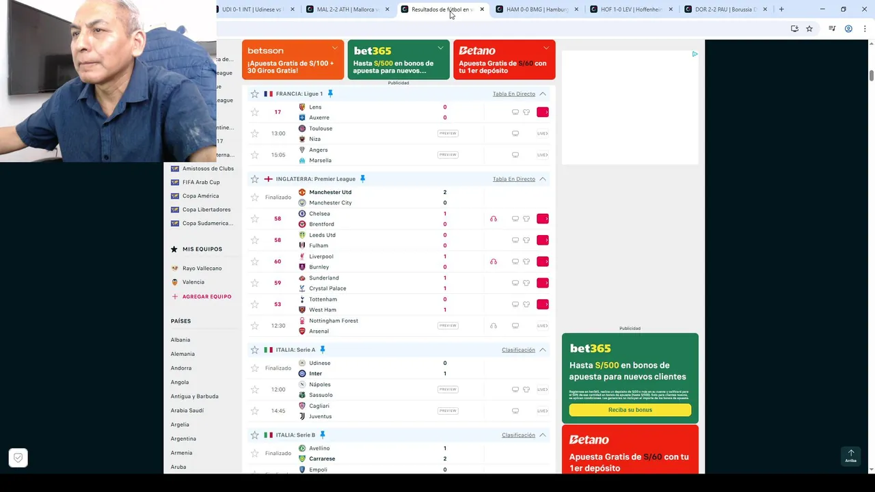Star the Nápoles vs Sassuolo match
This screenshot has height=492, width=875.
[254, 389]
